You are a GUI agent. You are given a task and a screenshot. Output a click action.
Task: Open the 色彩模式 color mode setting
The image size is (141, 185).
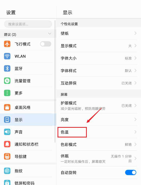(98, 144)
